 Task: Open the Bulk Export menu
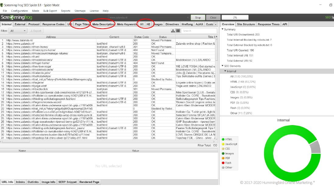point(50,11)
